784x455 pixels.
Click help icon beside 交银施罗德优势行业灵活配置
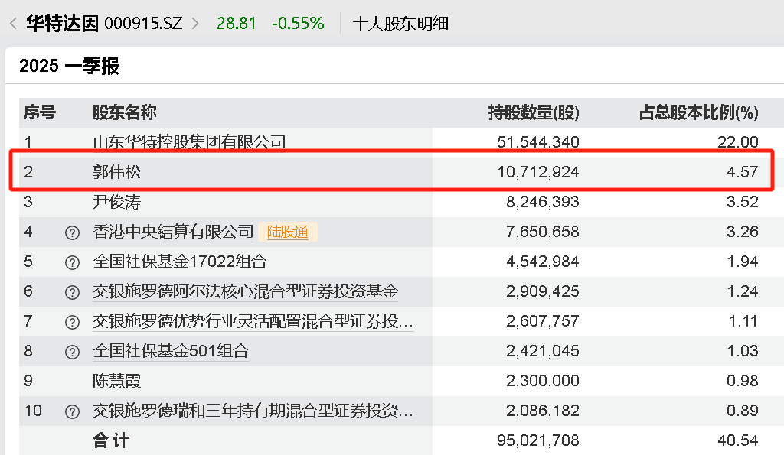click(72, 322)
